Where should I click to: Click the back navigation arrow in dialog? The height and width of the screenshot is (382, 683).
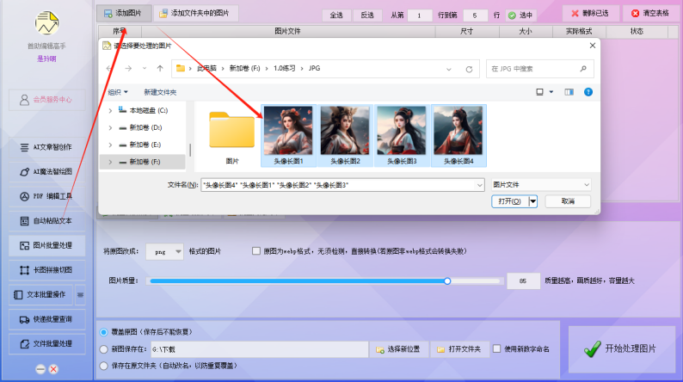[x=110, y=68]
